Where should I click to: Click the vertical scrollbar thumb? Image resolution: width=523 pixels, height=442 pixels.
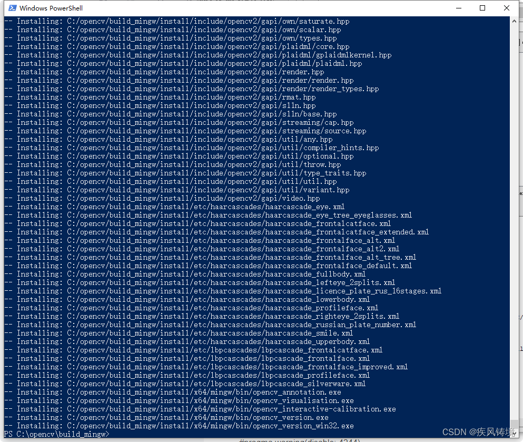click(x=514, y=424)
